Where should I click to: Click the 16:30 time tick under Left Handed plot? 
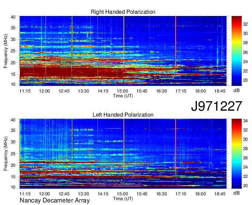(162, 194)
